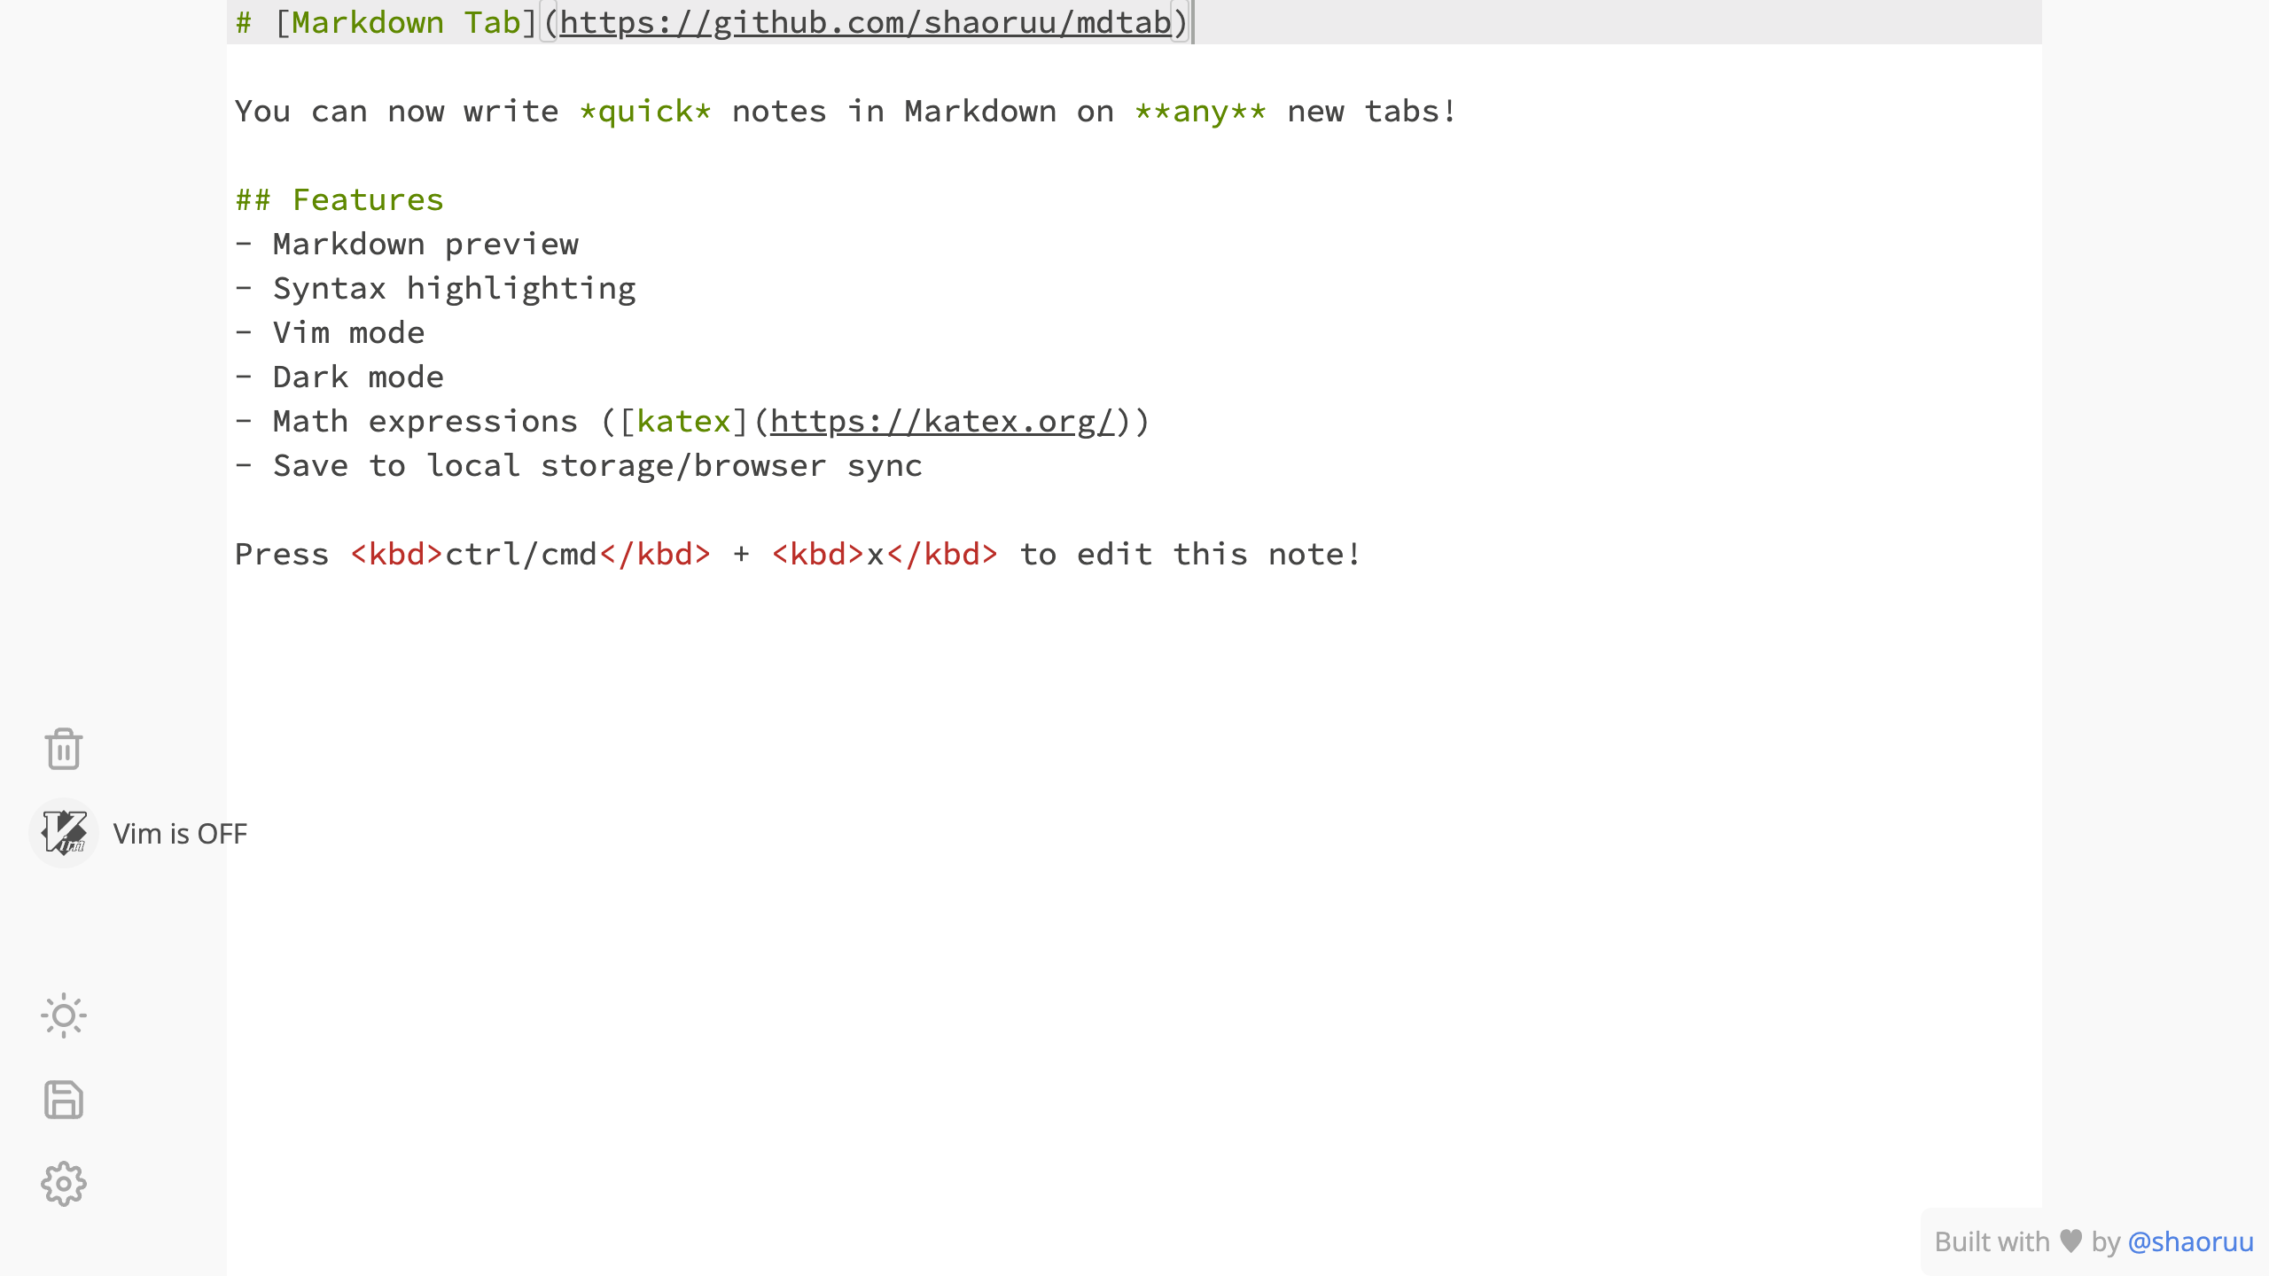2269x1276 pixels.
Task: Open the @shaoruu author link
Action: (2190, 1241)
